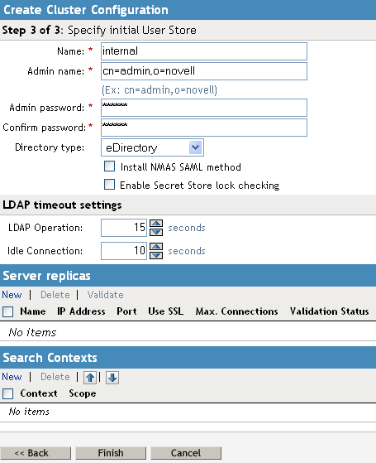Image resolution: width=376 pixels, height=463 pixels.
Task: Click the Validation Status column header
Action: [329, 311]
